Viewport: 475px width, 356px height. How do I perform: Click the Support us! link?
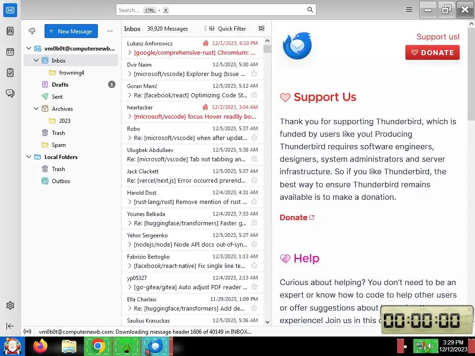coord(438,37)
